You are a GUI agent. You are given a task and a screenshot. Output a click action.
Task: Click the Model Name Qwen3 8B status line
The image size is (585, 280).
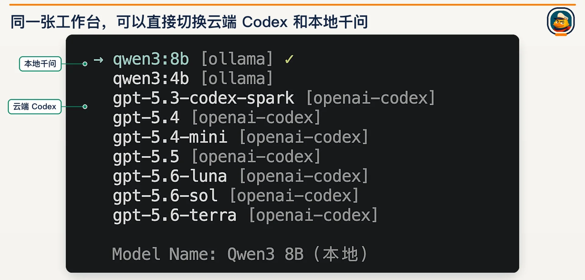(239, 254)
